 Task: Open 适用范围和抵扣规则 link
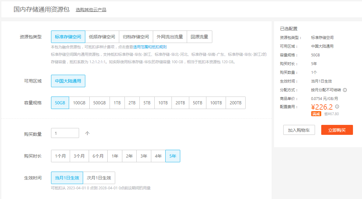150,47
